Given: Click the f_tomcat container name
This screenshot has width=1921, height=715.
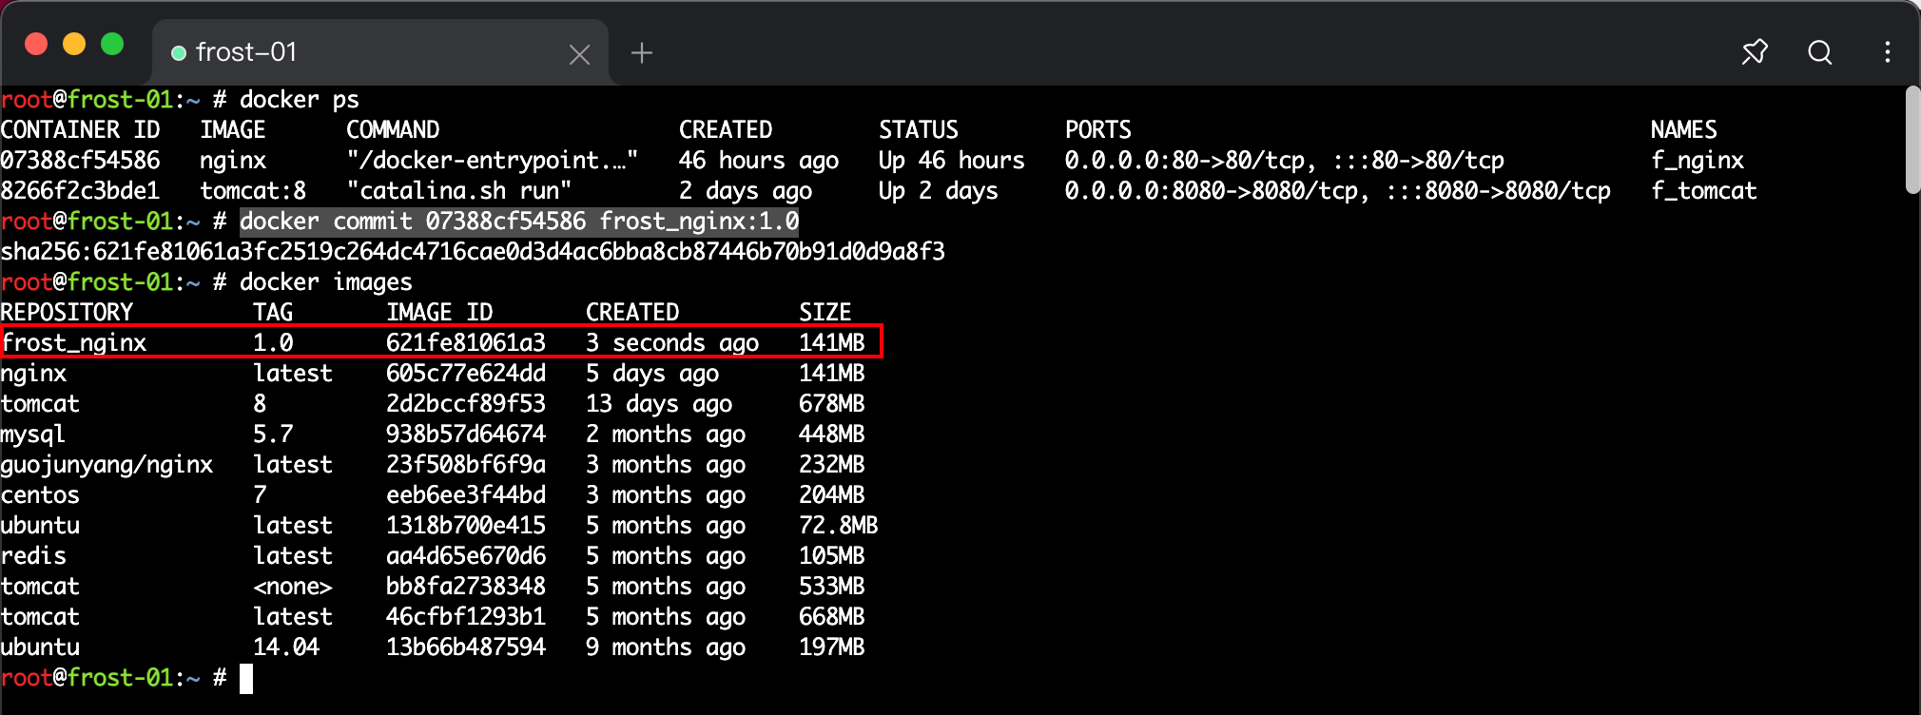Looking at the screenshot, I should coord(1703,191).
